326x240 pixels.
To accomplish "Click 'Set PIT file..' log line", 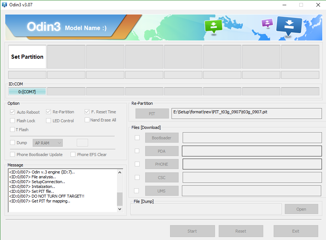I will 32,191.
